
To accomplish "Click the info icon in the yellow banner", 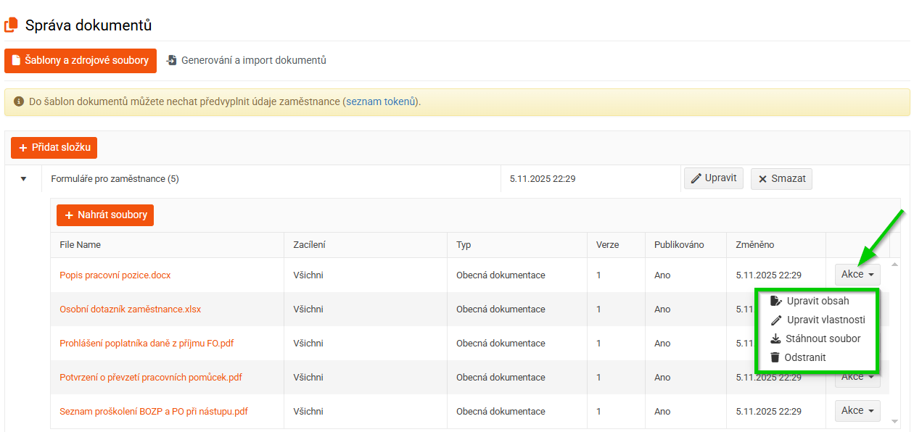I will pyautogui.click(x=19, y=101).
